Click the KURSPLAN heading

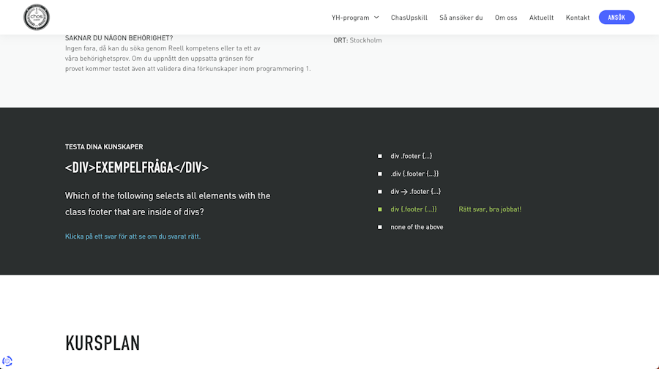pos(103,343)
